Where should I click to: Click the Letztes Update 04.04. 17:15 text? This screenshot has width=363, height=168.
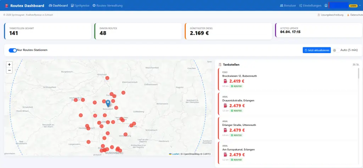click(x=290, y=32)
